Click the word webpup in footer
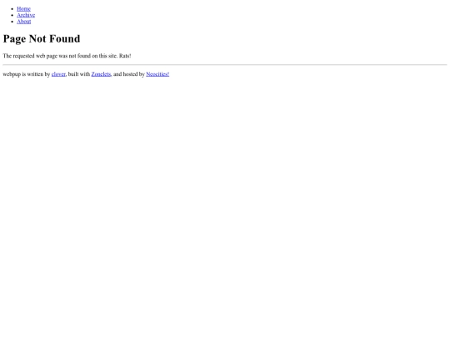 click(12, 74)
